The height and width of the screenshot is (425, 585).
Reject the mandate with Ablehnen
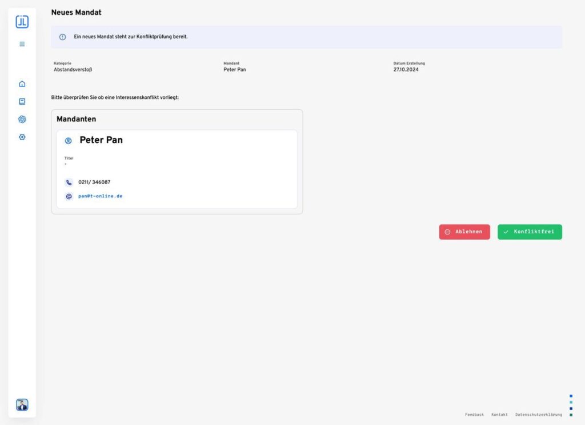pos(464,232)
